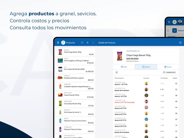Open the three-dot options menu in Productos header
Screen dimensions: 184x138
pyautogui.click(x=93, y=43)
